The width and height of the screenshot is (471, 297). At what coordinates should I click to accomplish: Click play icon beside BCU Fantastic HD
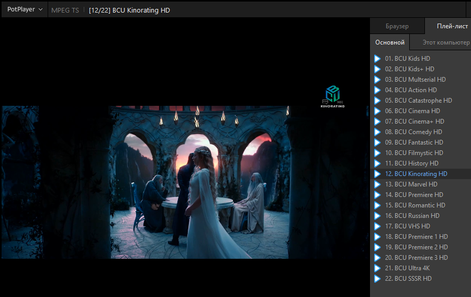coord(377,142)
